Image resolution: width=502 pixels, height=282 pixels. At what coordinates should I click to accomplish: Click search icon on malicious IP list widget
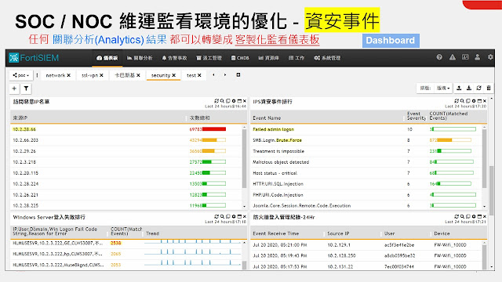click(x=222, y=101)
